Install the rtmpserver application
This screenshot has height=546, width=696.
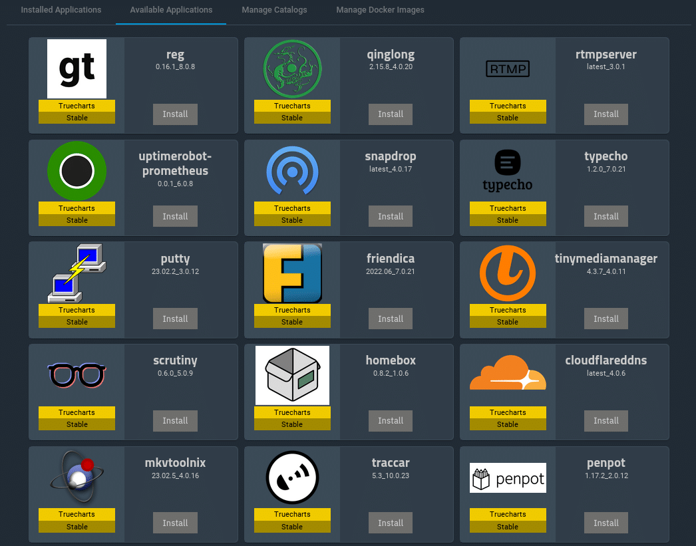tap(606, 114)
